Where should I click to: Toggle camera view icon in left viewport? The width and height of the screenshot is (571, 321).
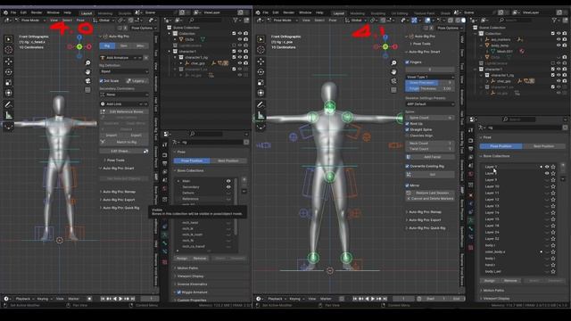coord(87,80)
